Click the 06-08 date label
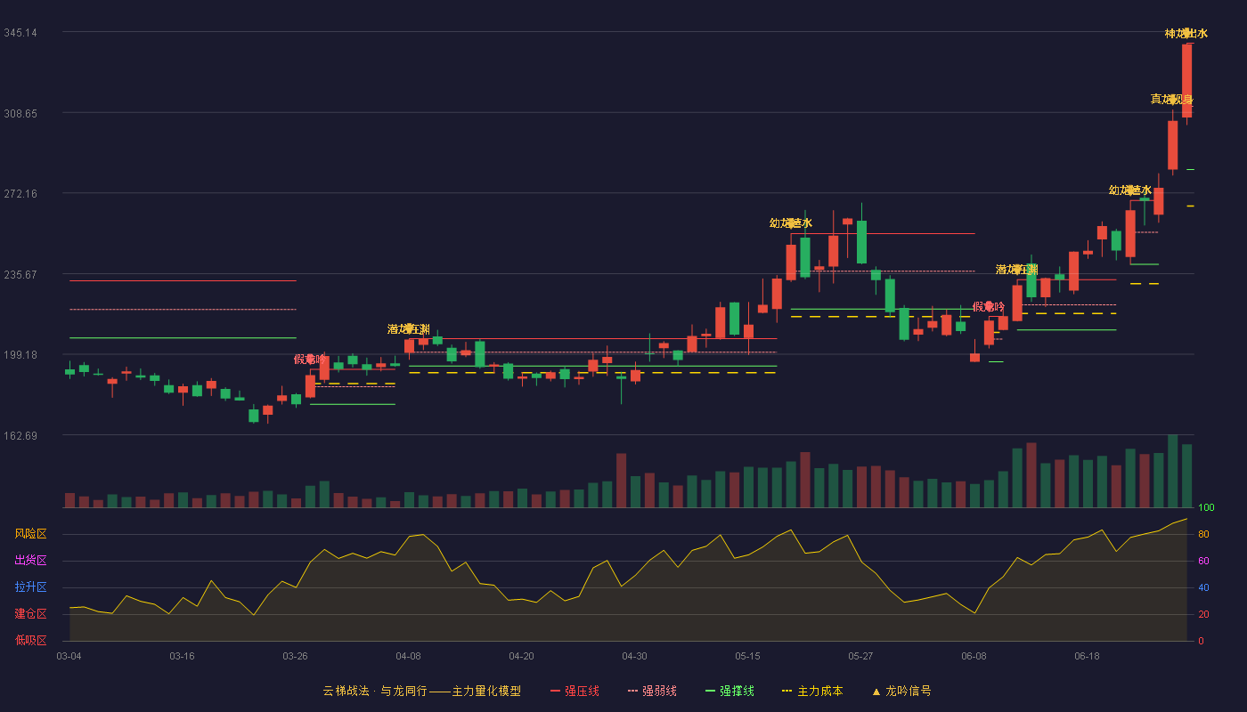 pos(974,656)
